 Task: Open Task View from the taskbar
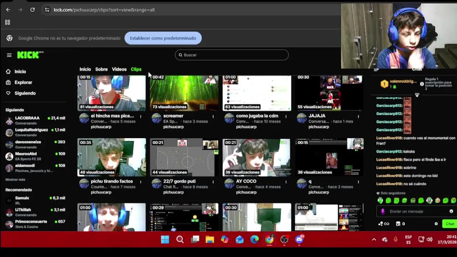coord(195,240)
